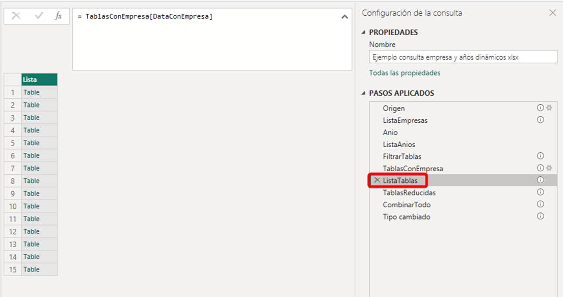Select the Anio applied step
Screen dimensions: 563x297
pos(390,132)
